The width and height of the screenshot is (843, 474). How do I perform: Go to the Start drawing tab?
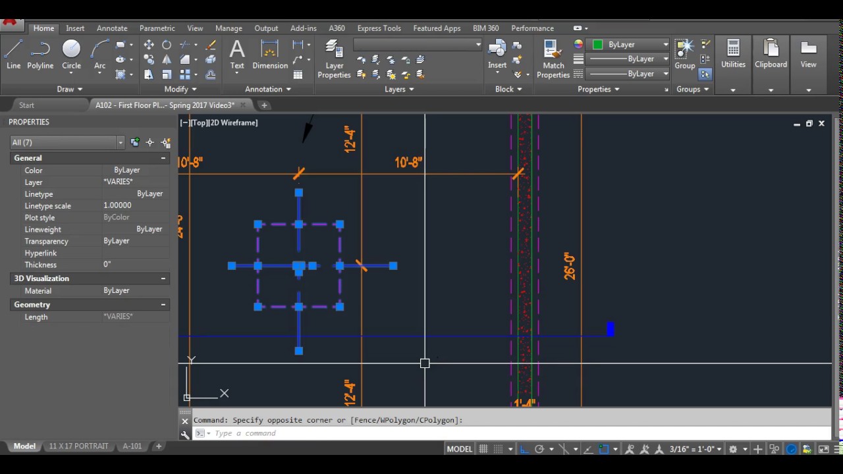pyautogui.click(x=26, y=105)
